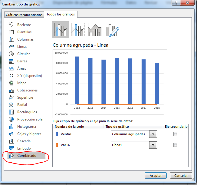This screenshot has width=197, height=185.
Task: Click the Barras label
Action: point(22,61)
